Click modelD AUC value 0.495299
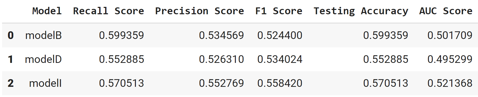This screenshot has width=478, height=97. [x=450, y=59]
